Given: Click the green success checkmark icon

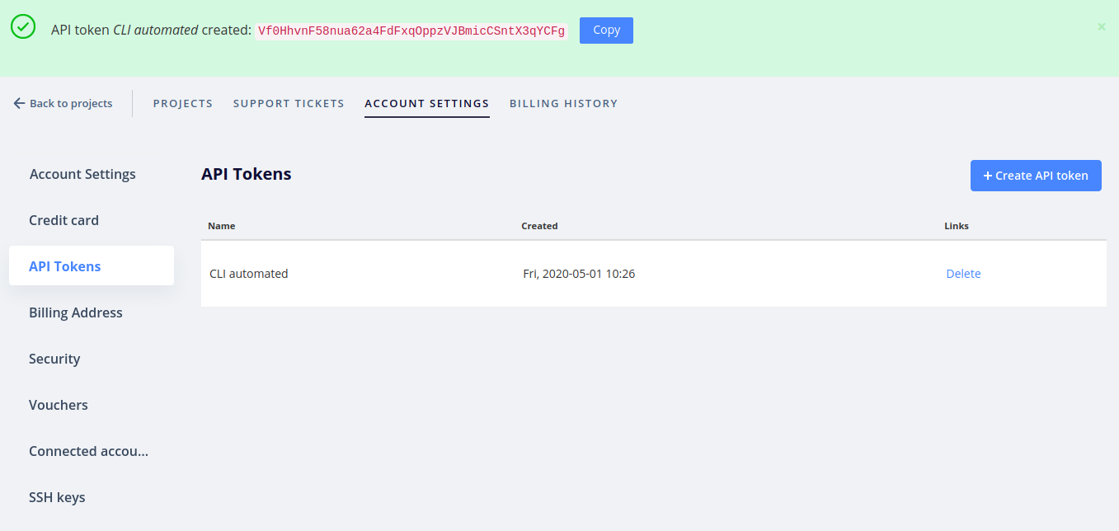Looking at the screenshot, I should (x=22, y=26).
